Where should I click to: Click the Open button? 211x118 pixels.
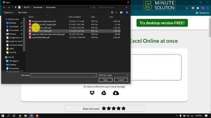coord(105,80)
